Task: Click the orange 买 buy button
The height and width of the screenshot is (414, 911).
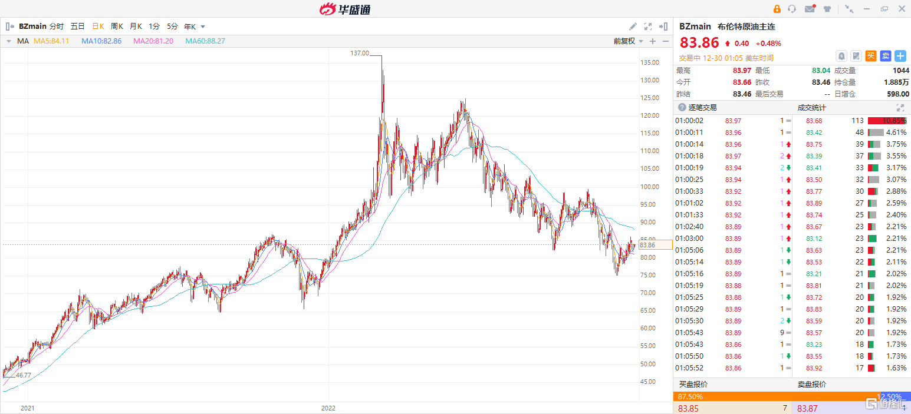Action: click(x=871, y=56)
